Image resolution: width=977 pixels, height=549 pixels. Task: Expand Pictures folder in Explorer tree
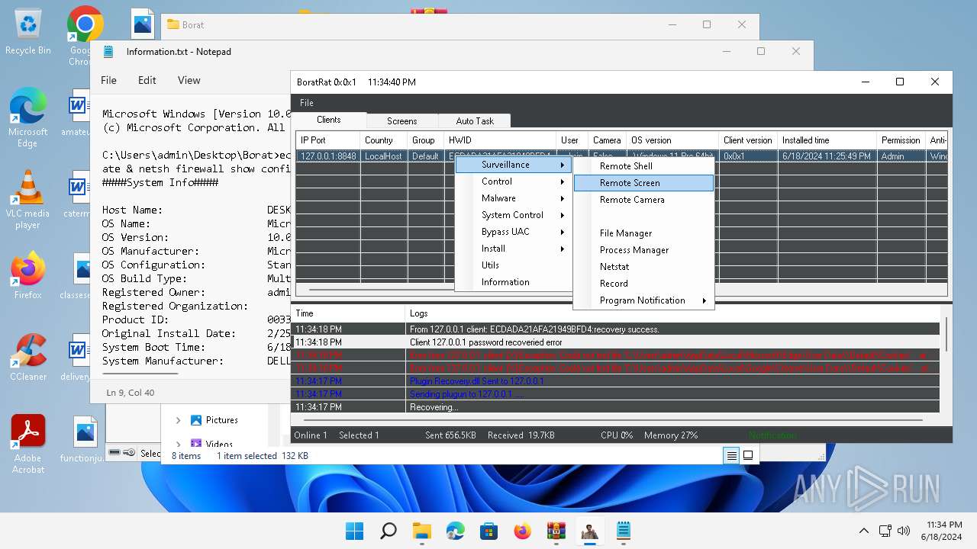pyautogui.click(x=178, y=420)
